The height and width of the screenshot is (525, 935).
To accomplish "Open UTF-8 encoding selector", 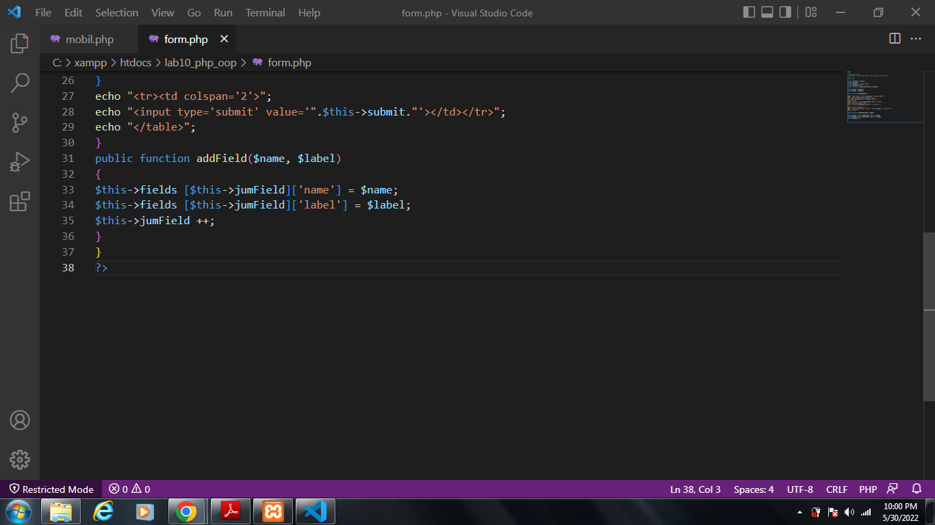I will (x=799, y=489).
